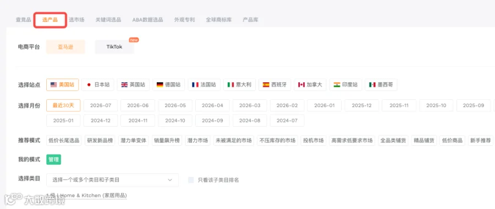Screen dimensions: 495x209
Task: Apply the 研发新品榜 mode
Action: tap(100, 140)
